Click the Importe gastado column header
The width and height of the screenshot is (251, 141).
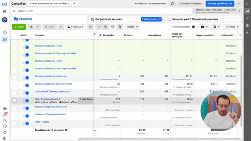205,35
